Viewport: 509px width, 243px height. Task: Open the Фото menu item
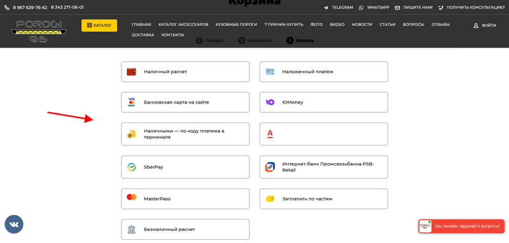coord(316,25)
